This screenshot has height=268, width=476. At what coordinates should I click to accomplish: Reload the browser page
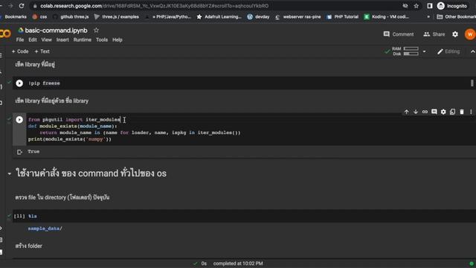tap(22, 6)
